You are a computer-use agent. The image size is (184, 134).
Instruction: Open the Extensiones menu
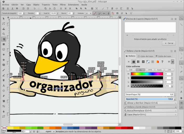click(73, 5)
